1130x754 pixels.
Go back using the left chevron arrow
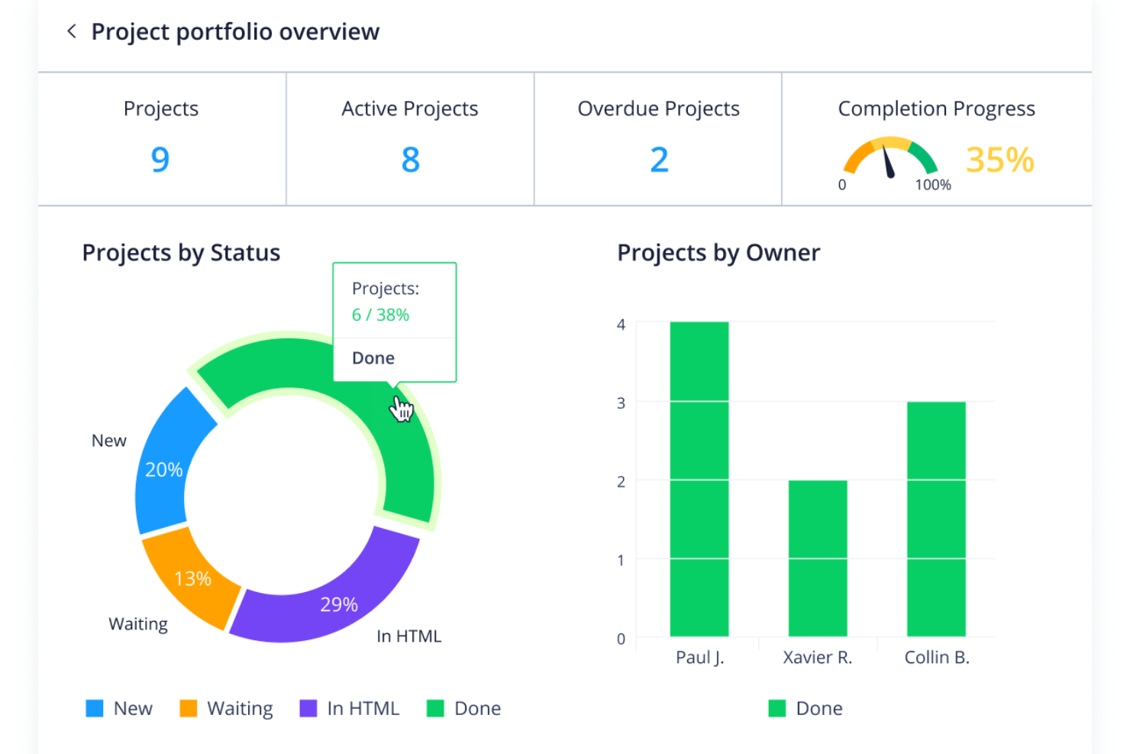pyautogui.click(x=72, y=31)
